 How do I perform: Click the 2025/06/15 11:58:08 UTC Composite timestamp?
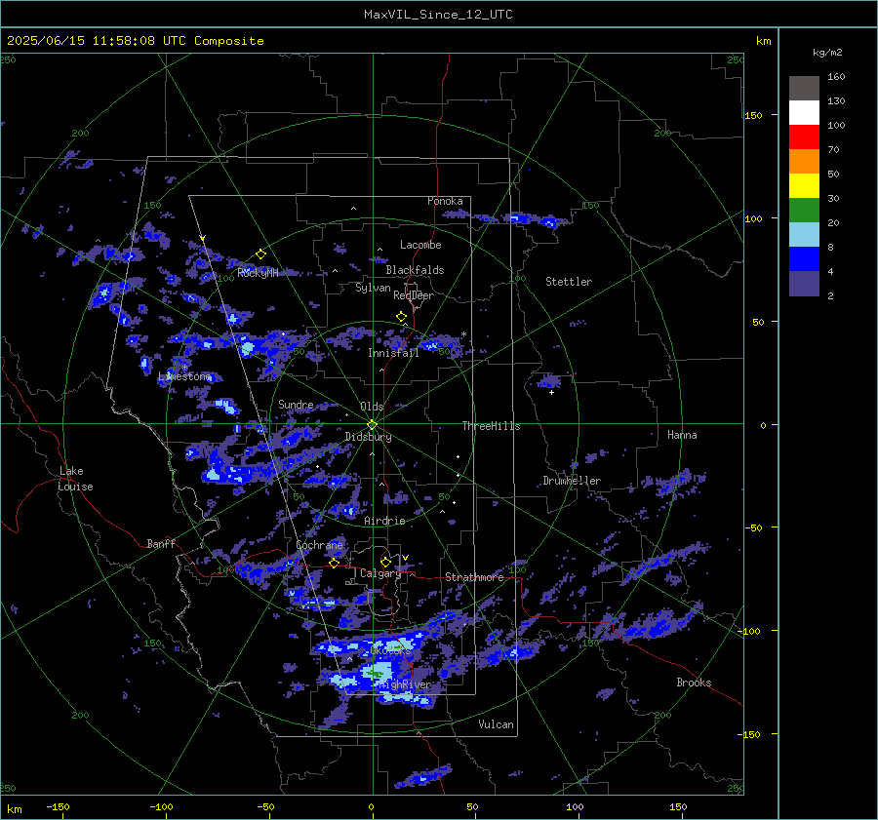tap(135, 41)
